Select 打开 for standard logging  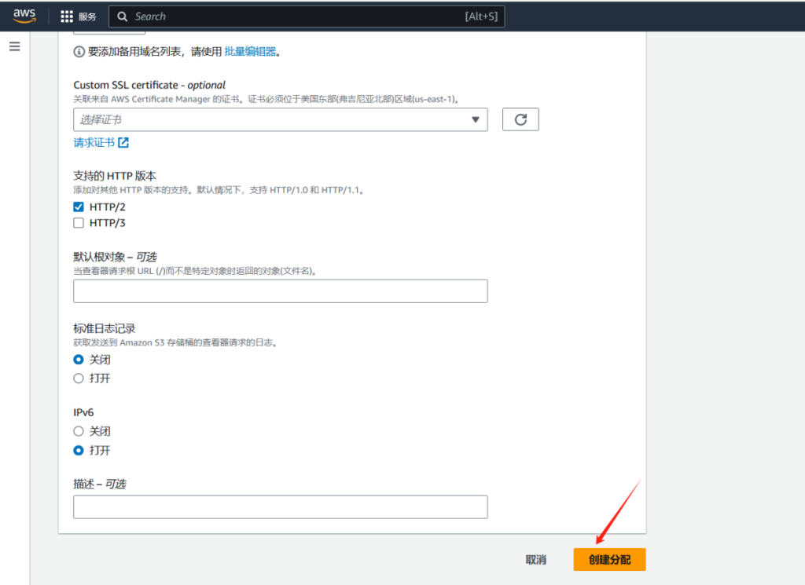coord(79,378)
